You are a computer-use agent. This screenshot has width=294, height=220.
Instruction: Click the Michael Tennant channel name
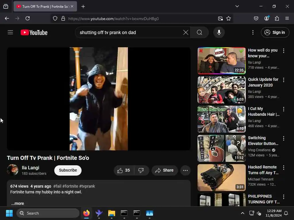coord(261,179)
